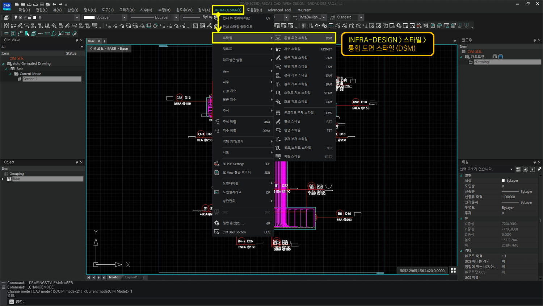Click the text tool icon in third toolbar row
543x306 pixels.
pyautogui.click(x=13, y=33)
